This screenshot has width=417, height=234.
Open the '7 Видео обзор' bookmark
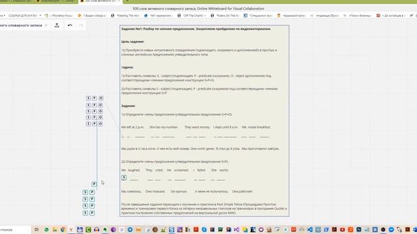tap(92, 16)
